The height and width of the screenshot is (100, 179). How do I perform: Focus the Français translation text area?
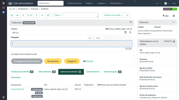tap(72, 44)
